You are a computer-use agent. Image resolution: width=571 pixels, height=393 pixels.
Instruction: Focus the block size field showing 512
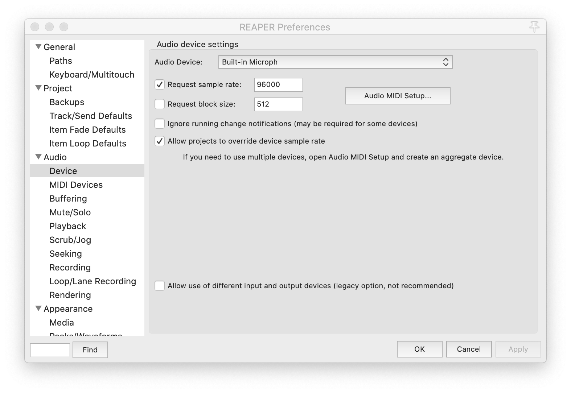click(x=279, y=104)
